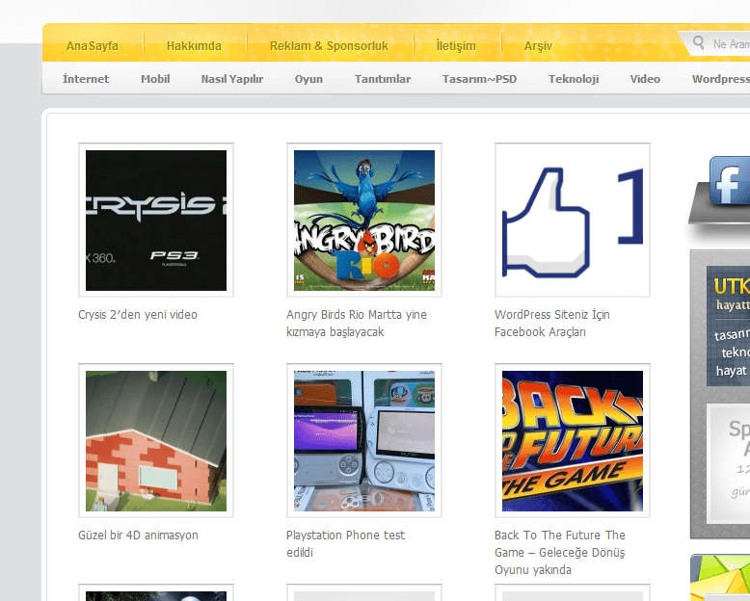Open Reklam & Sponsorluk page
750x601 pixels.
tap(329, 46)
